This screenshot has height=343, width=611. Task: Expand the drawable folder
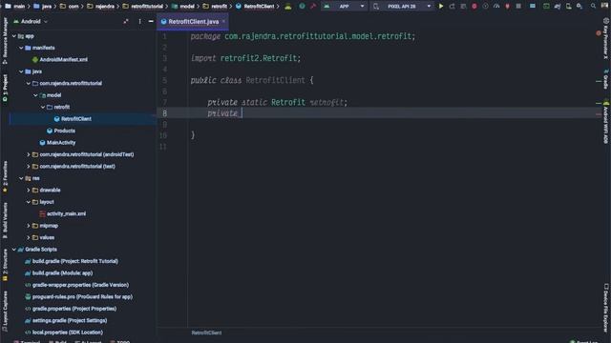28,191
